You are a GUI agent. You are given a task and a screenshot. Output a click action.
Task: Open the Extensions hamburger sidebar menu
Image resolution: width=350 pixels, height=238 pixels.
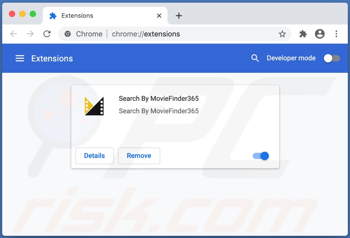[19, 58]
